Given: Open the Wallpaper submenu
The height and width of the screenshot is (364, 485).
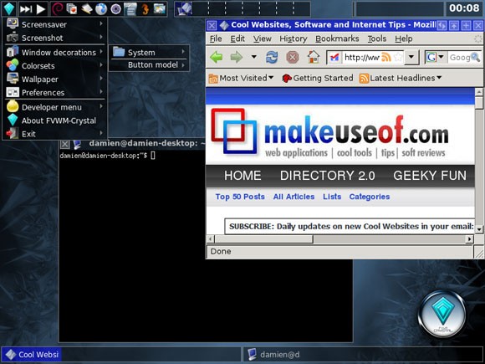Looking at the screenshot, I should (54, 79).
